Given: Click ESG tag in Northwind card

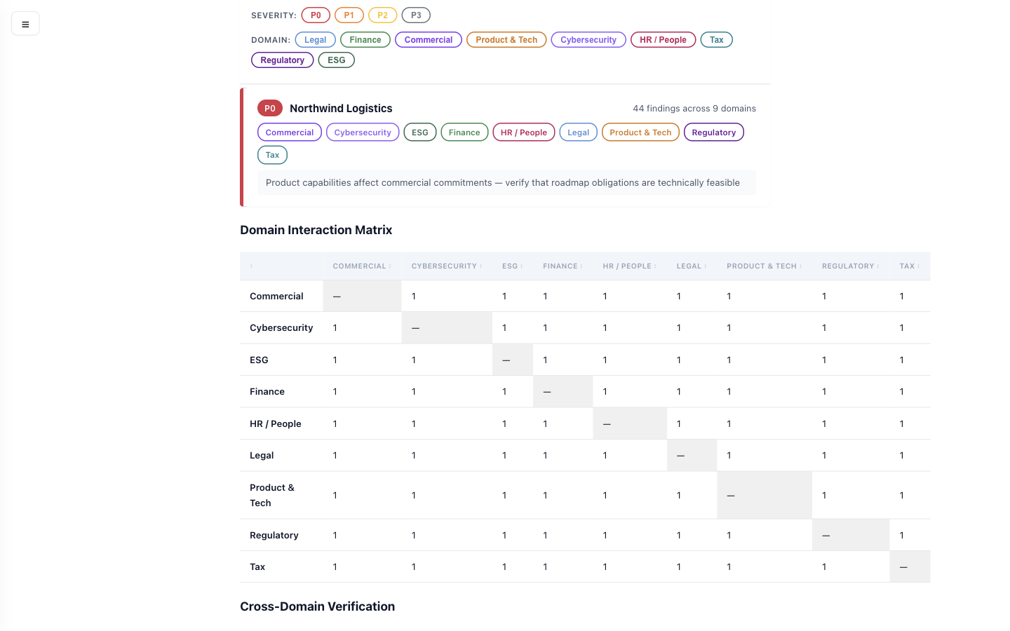Looking at the screenshot, I should 420,133.
